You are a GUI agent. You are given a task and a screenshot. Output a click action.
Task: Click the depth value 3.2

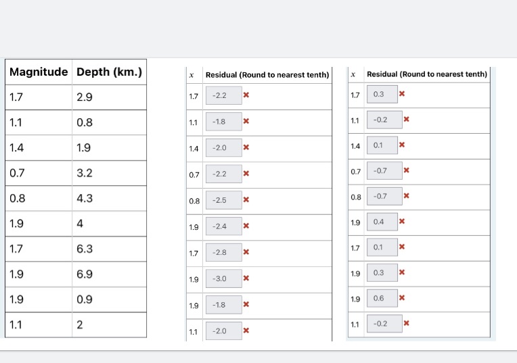point(85,173)
